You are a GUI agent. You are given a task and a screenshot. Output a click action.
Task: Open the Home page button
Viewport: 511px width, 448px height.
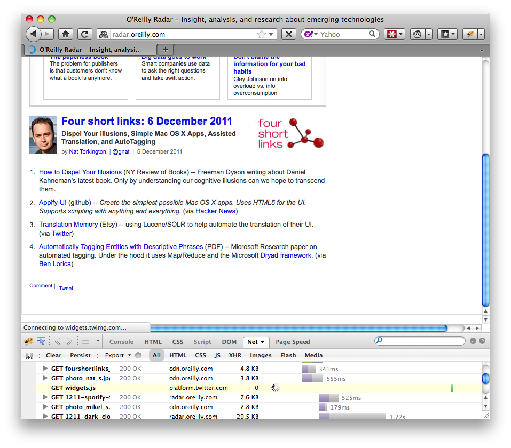(x=66, y=34)
